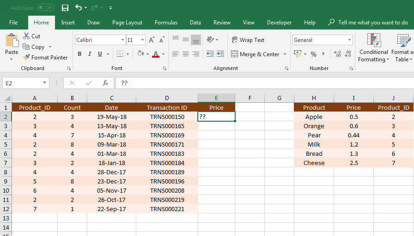Click the Paste clipboard icon
414x236 pixels.
[x=12, y=41]
